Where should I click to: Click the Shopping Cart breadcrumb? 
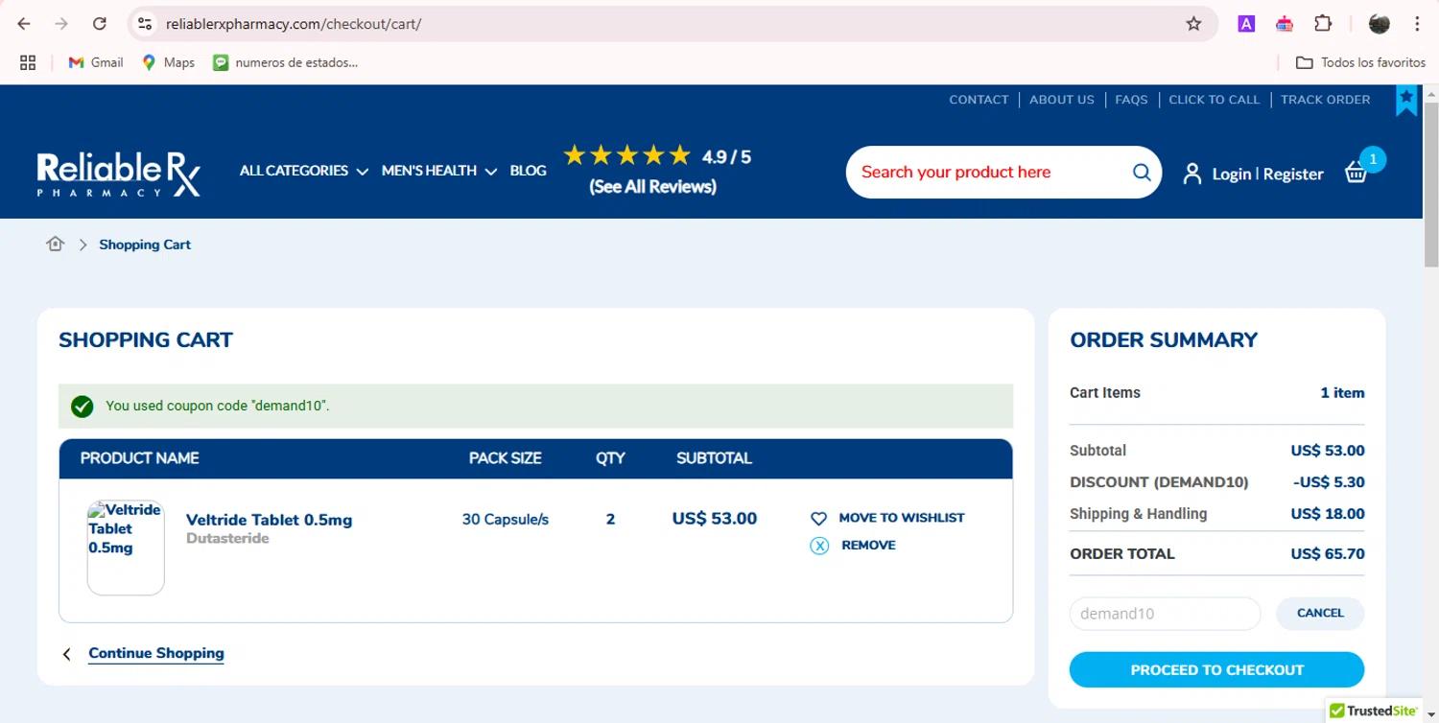pos(145,245)
